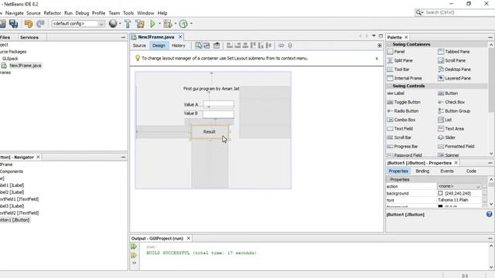The height and width of the screenshot is (278, 495).
Task: Open the Binding properties tab
Action: (x=422, y=171)
